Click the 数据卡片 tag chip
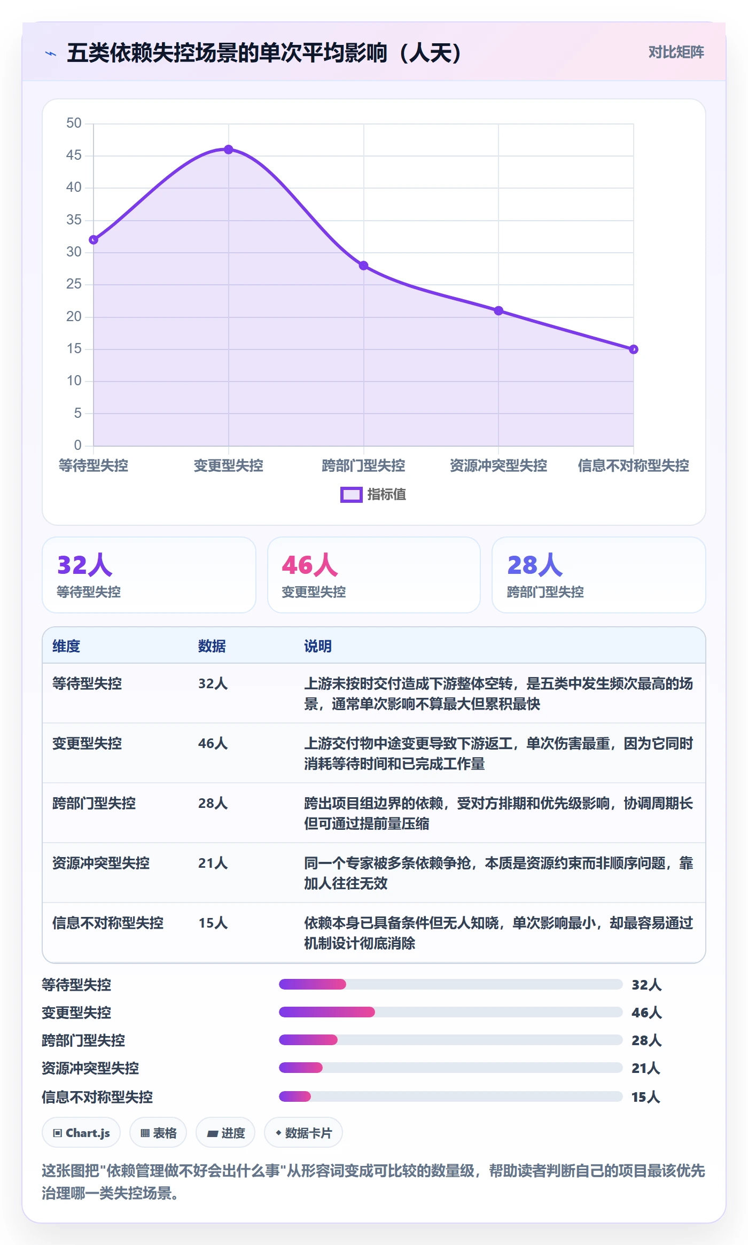Image resolution: width=748 pixels, height=1245 pixels. [x=303, y=1132]
